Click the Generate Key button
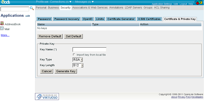The height and width of the screenshot is (101, 206). [66, 71]
